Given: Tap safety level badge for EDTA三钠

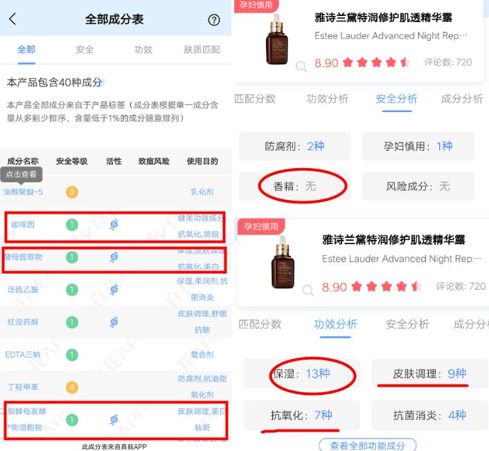Looking at the screenshot, I should 72,355.
